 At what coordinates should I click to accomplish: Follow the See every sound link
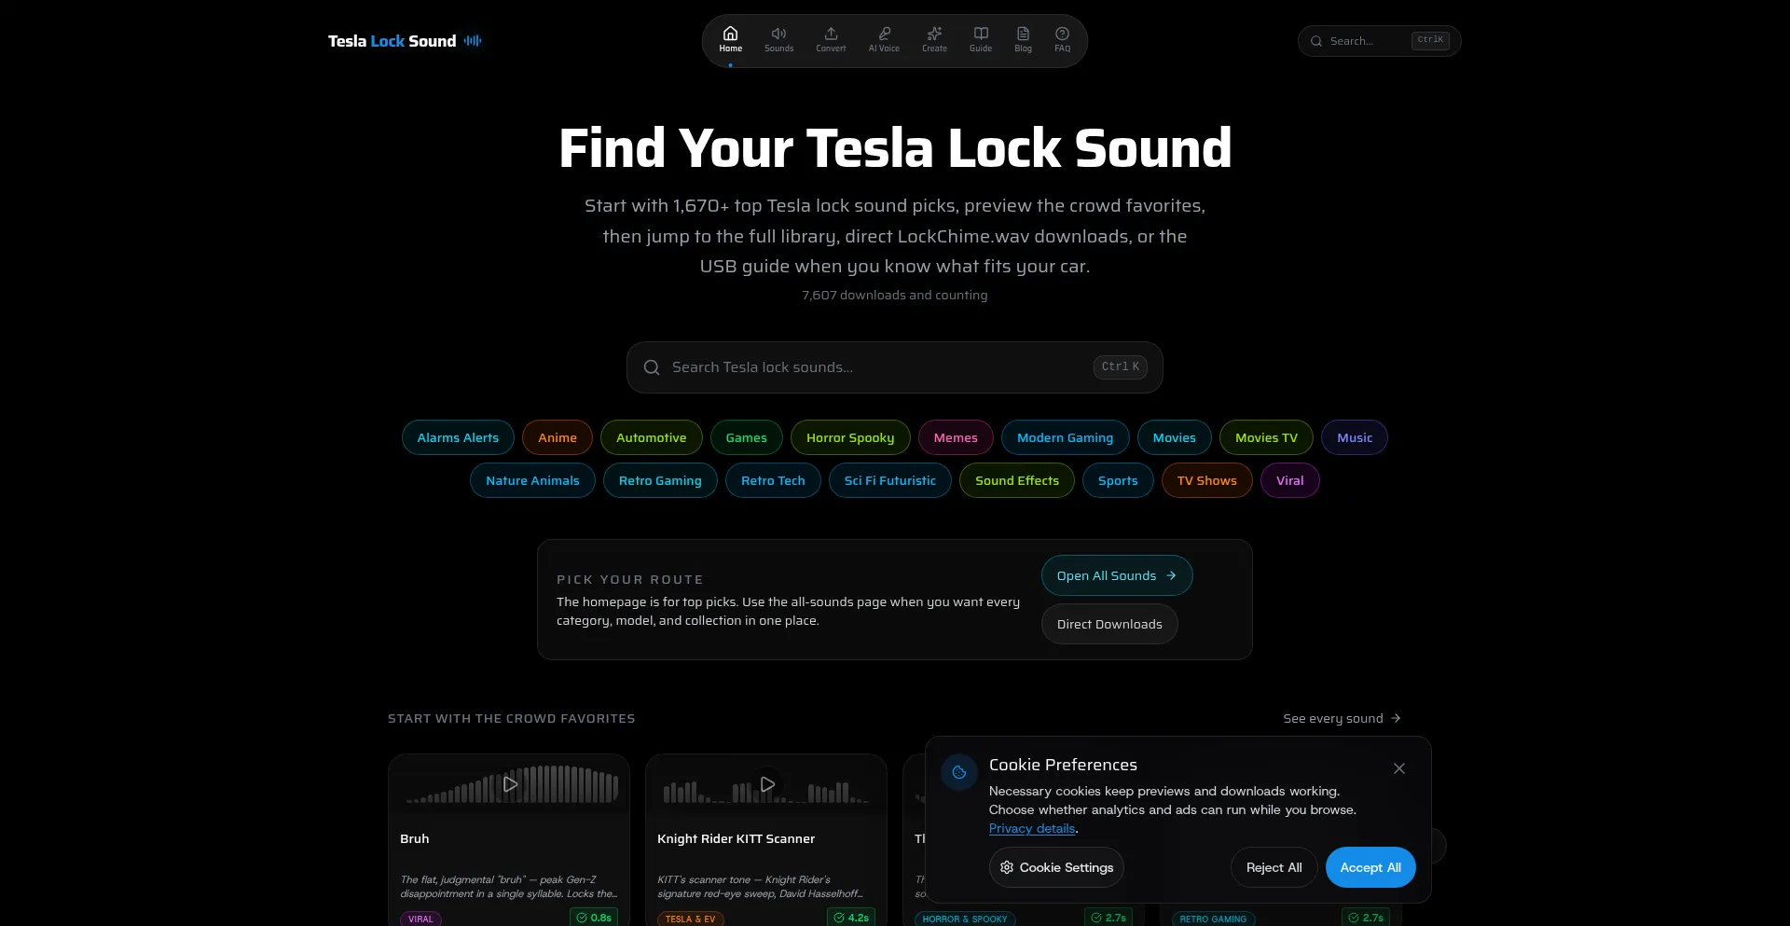pos(1342,718)
